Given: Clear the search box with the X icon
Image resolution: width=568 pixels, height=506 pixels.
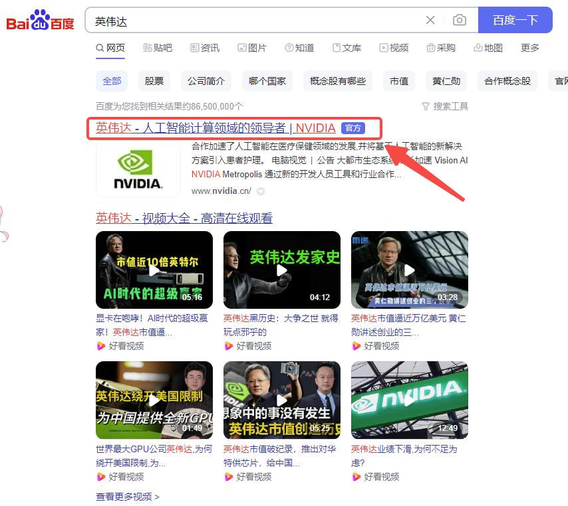Looking at the screenshot, I should pyautogui.click(x=430, y=21).
